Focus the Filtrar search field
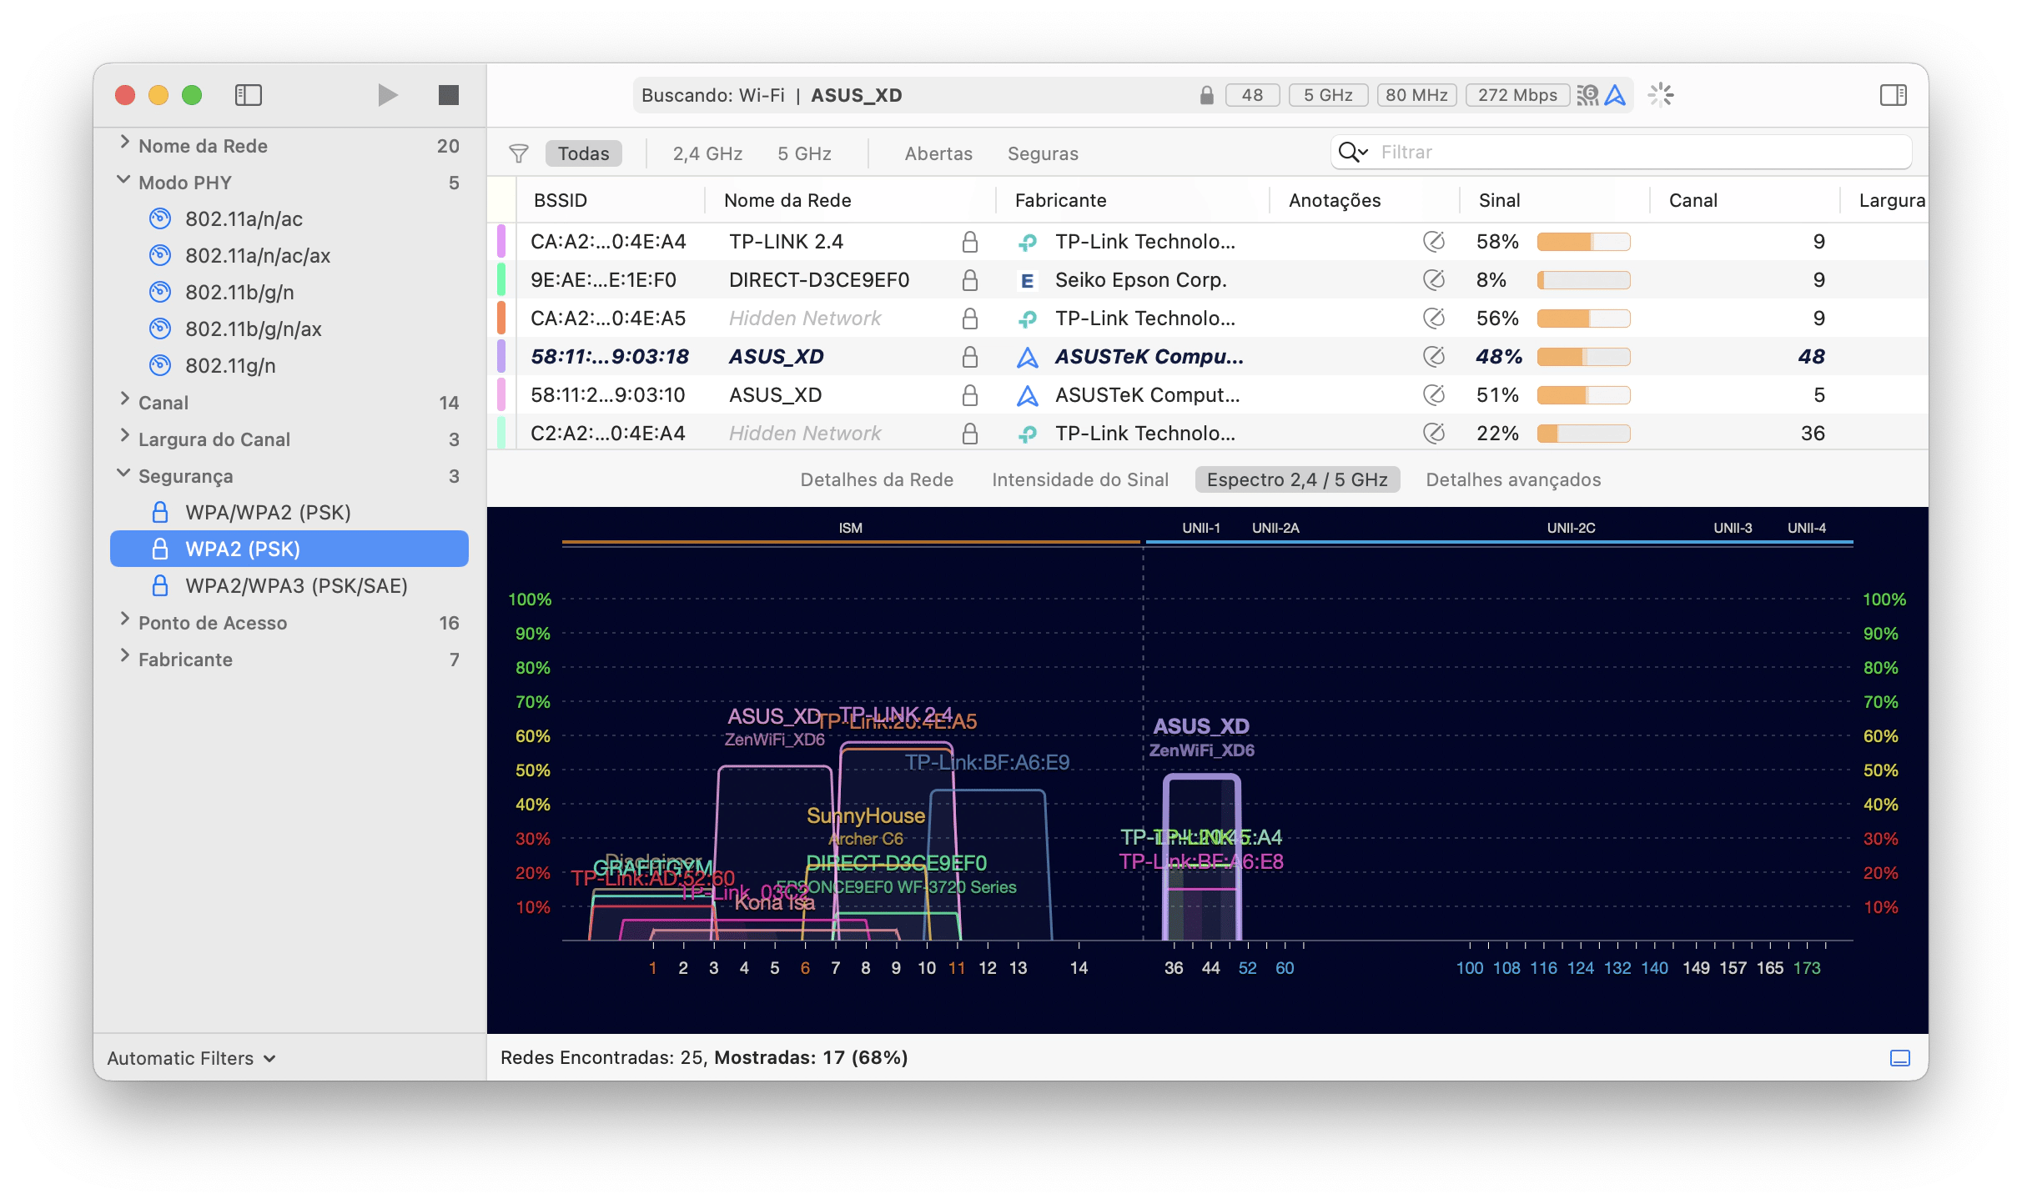Screen dimensions: 2022x1204 tap(1620, 152)
